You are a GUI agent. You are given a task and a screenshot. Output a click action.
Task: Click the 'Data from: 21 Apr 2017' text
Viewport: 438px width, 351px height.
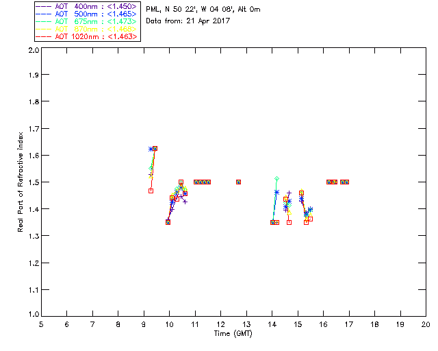tap(188, 21)
